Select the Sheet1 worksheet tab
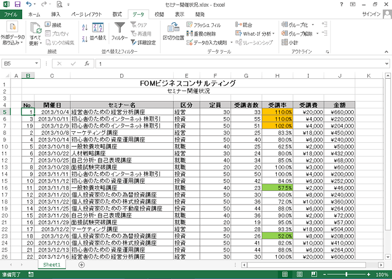 pyautogui.click(x=52, y=265)
